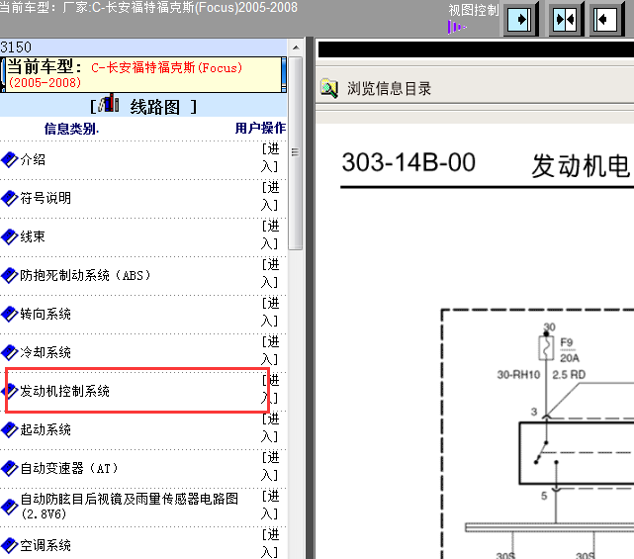
Task: Click the left list scrollbar up arrow
Action: tap(296, 47)
